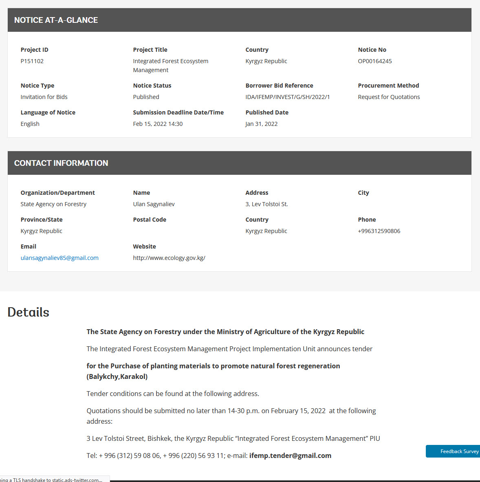Select the Project ID value P151102

point(32,61)
